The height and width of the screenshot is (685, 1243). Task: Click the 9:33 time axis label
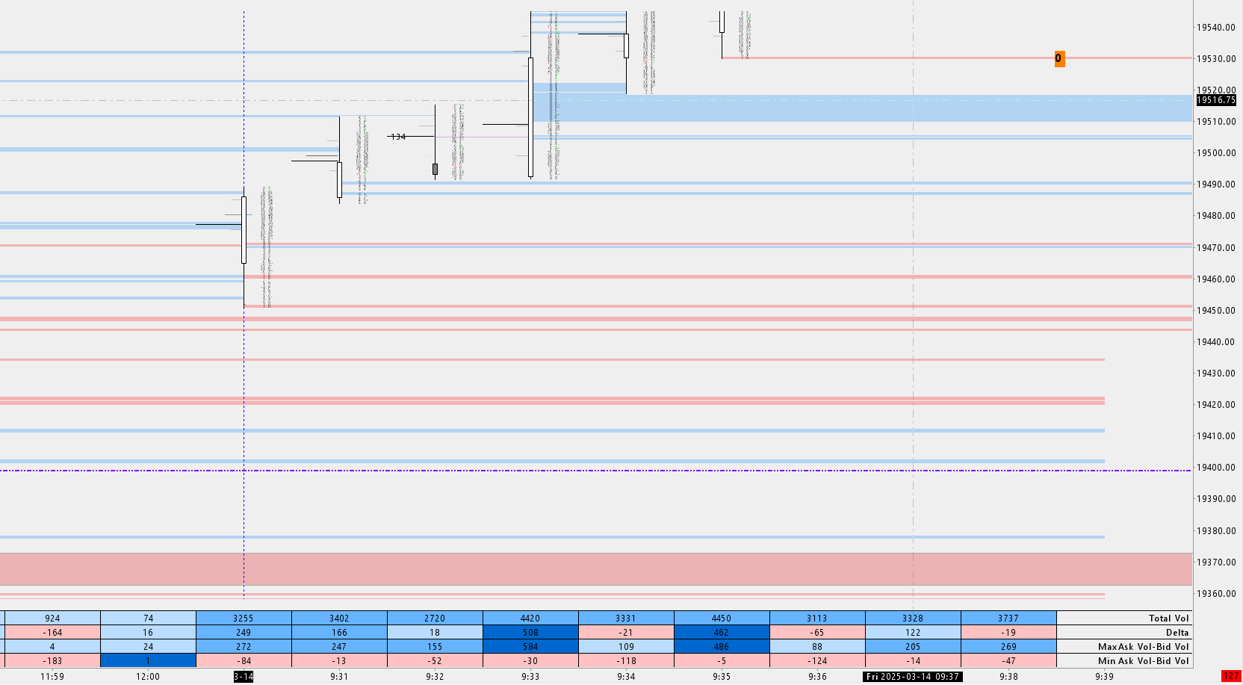530,677
